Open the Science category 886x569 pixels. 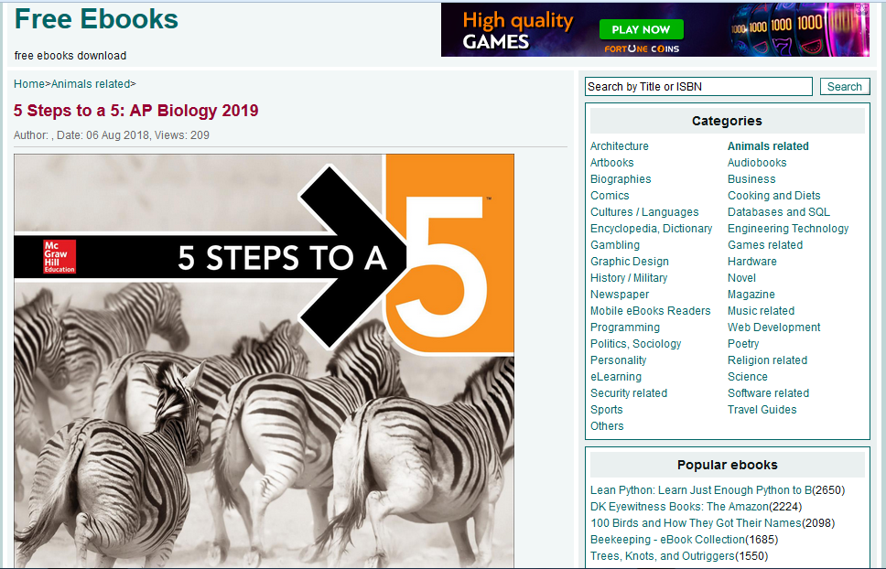[748, 377]
